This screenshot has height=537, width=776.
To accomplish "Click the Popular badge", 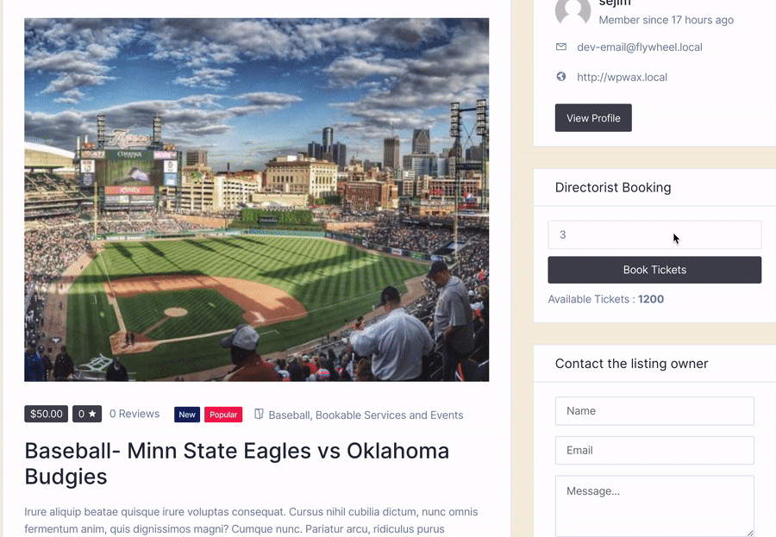I will tap(223, 415).
